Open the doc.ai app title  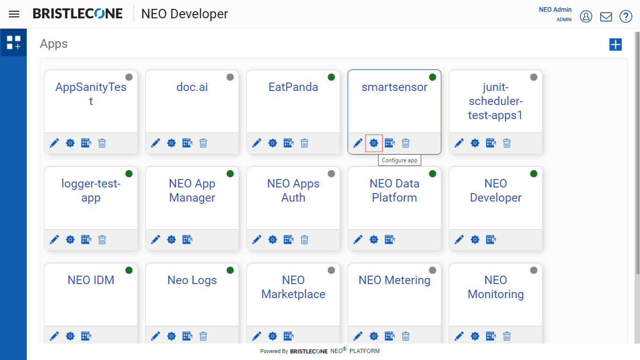(x=192, y=87)
